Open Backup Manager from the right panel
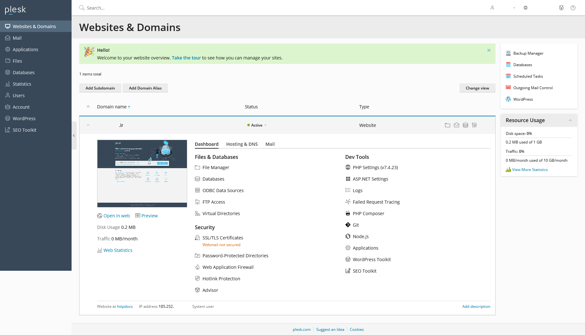The height and width of the screenshot is (335, 585). click(x=528, y=53)
